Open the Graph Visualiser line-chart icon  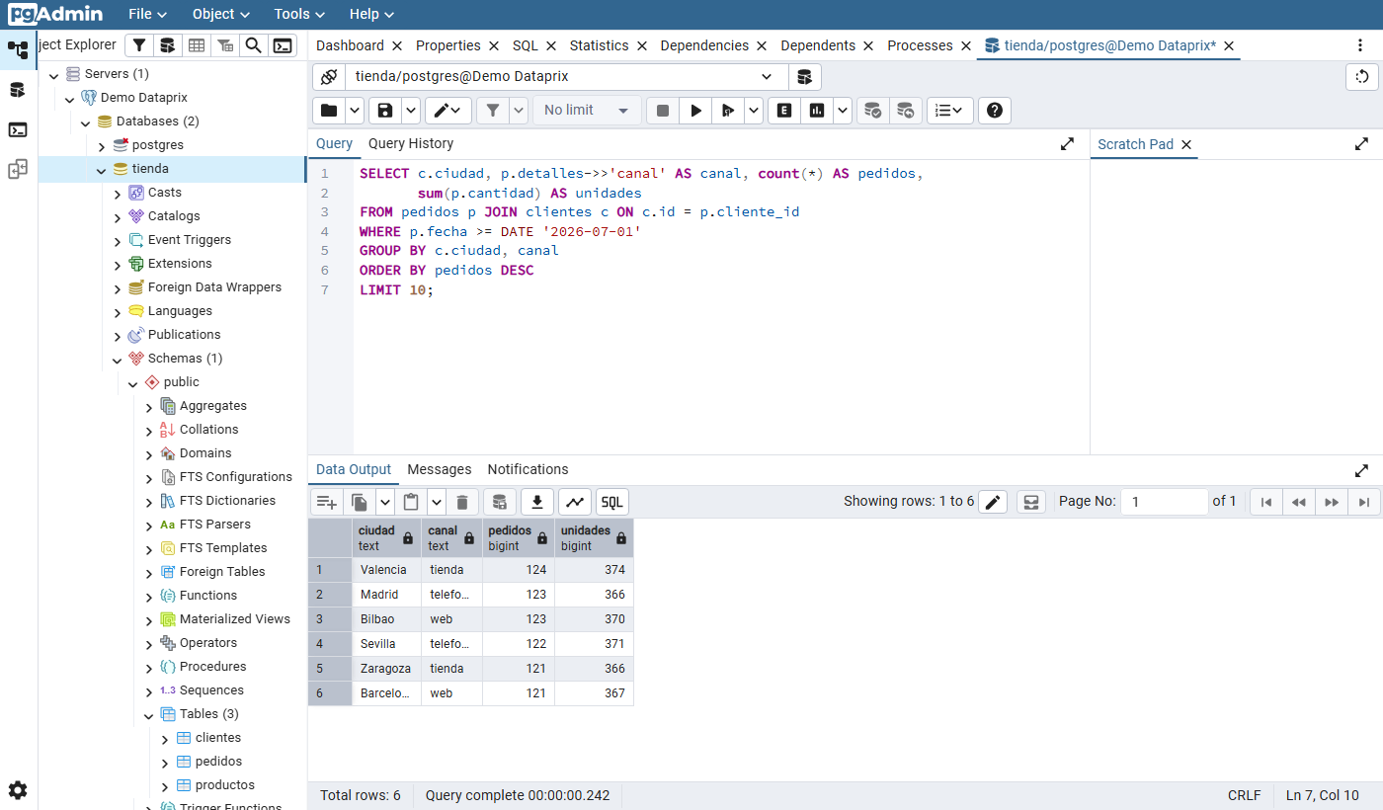[x=574, y=502]
